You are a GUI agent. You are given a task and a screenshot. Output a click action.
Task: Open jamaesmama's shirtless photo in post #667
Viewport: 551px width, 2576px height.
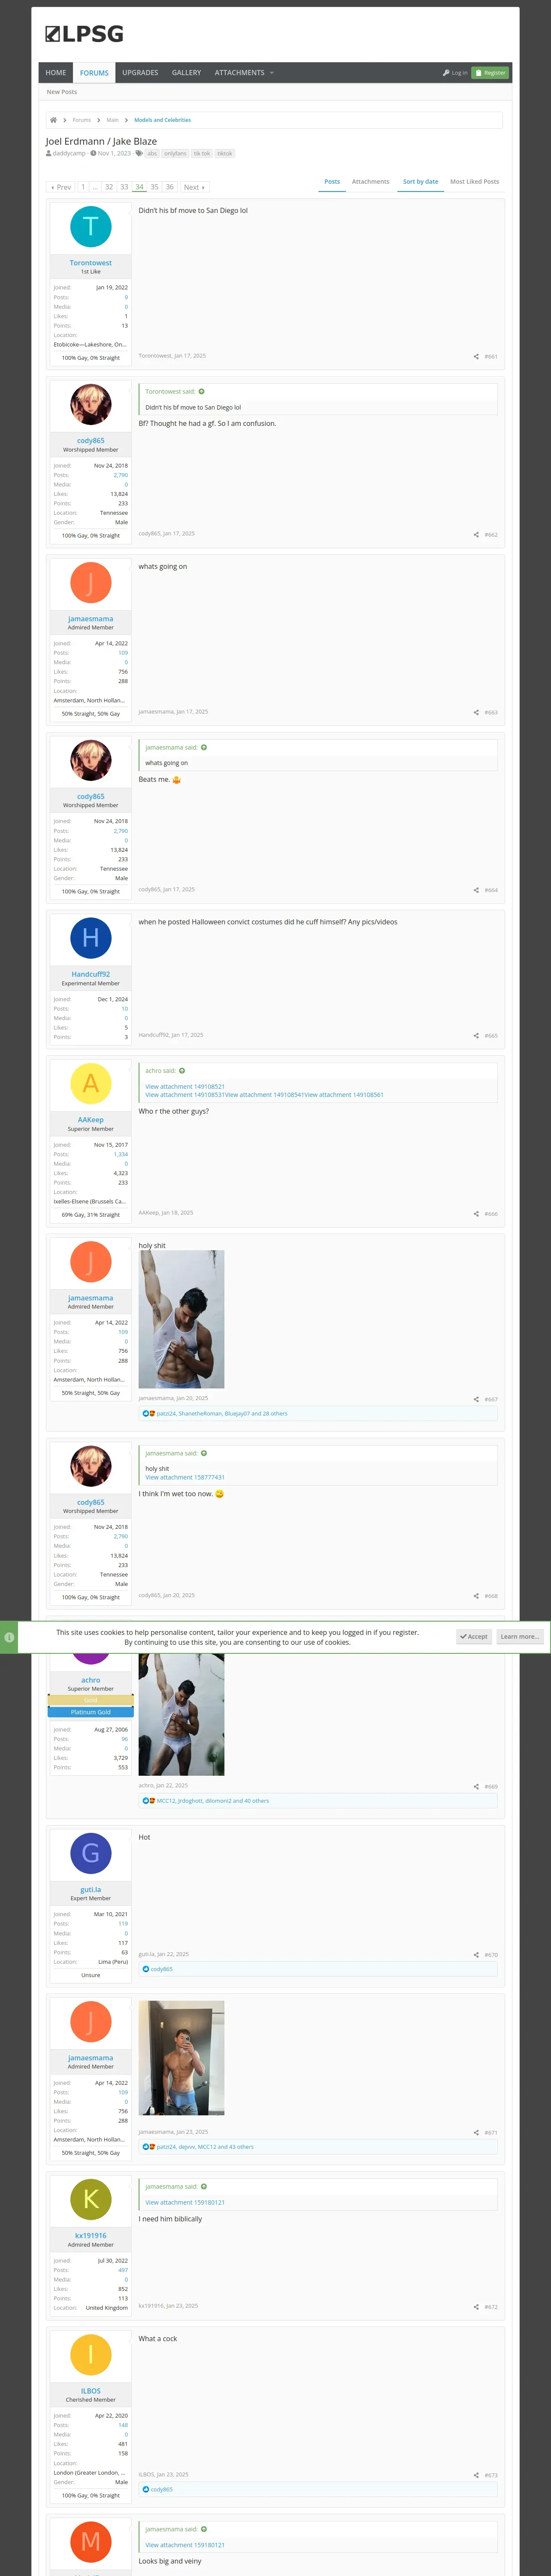(181, 1319)
